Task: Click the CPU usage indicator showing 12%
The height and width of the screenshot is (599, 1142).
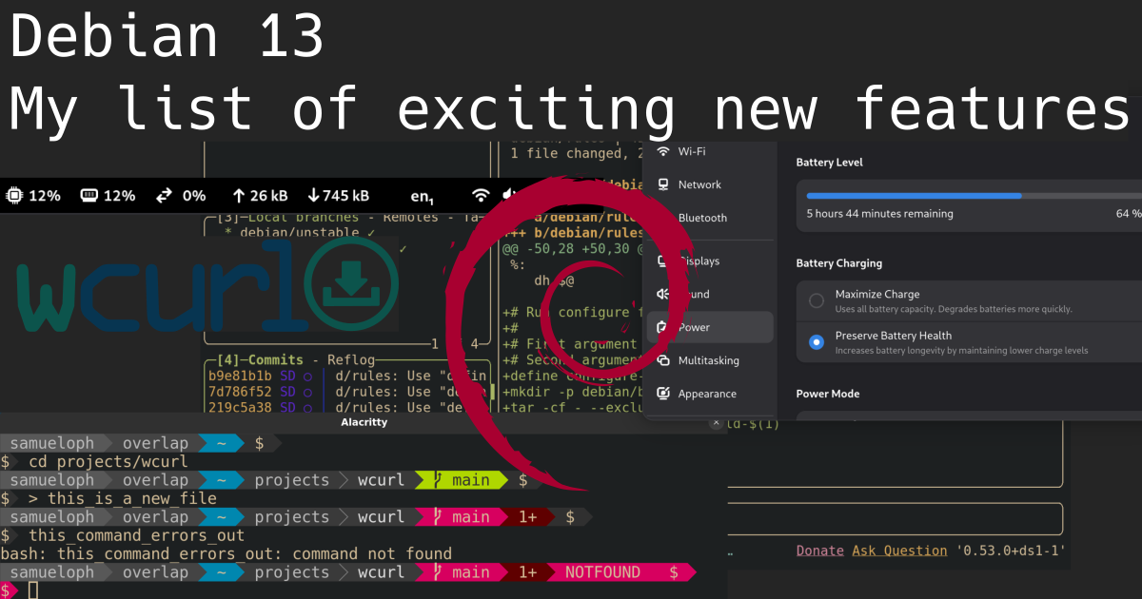Action: click(34, 196)
